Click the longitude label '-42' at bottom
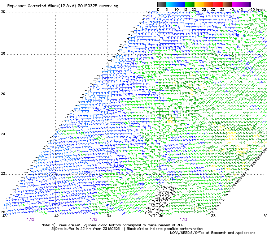The width and height of the screenshot is (267, 235). [55, 216]
